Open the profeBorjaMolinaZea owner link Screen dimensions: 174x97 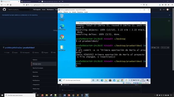[13, 48]
